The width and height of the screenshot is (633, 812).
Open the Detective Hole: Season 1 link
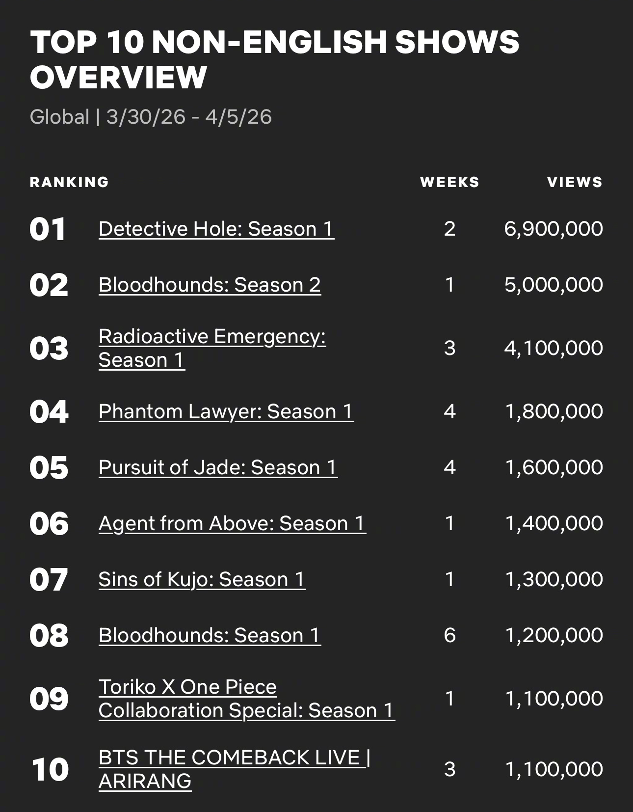(216, 229)
